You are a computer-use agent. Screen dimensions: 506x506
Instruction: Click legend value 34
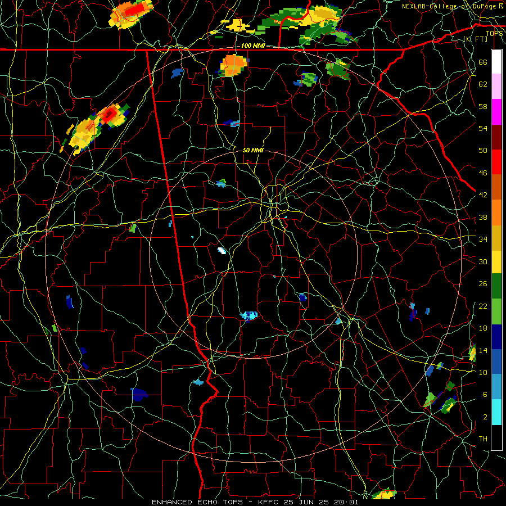tap(483, 239)
